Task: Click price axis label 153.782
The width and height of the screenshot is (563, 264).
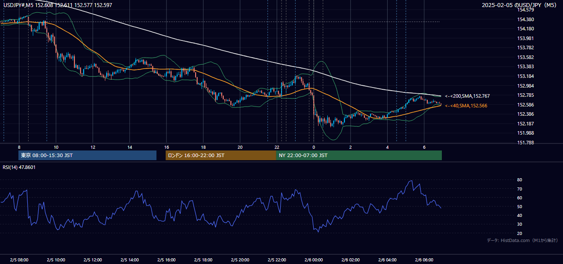Action: coord(526,48)
